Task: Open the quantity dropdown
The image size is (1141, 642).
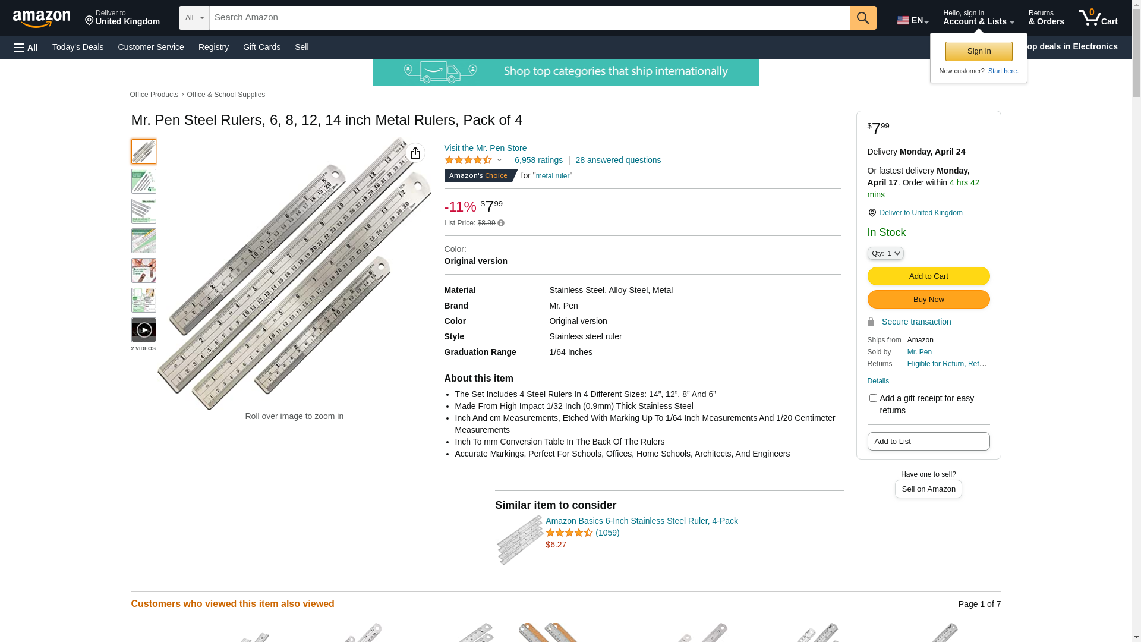Action: pos(885,253)
